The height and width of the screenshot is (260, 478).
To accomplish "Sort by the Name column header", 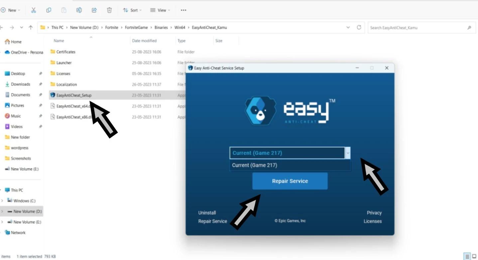I will [x=59, y=41].
